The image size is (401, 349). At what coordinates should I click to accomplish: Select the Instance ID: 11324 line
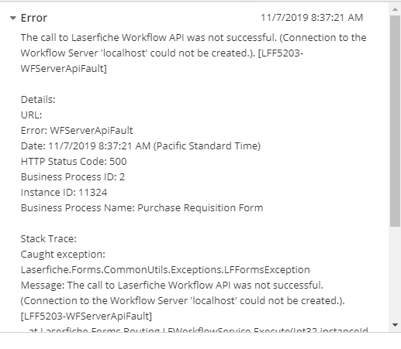tap(64, 193)
